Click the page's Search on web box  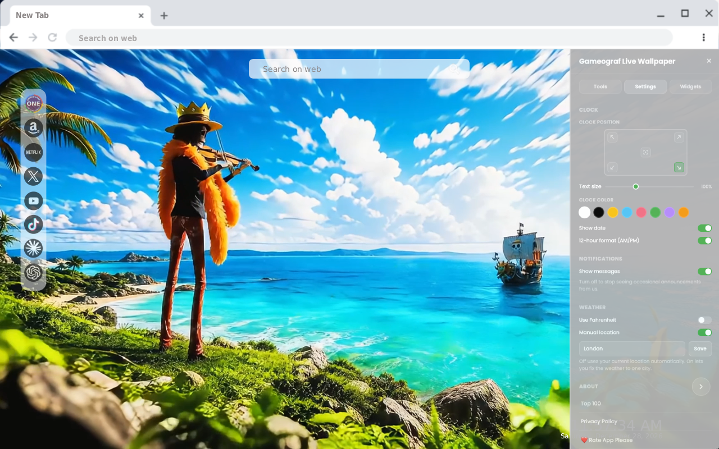tap(359, 69)
